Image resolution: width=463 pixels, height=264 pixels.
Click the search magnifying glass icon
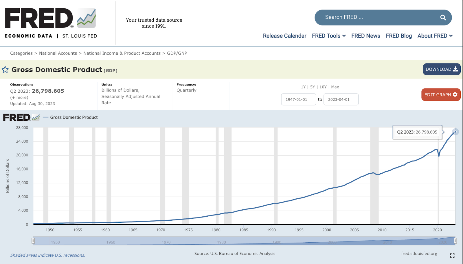coord(443,17)
